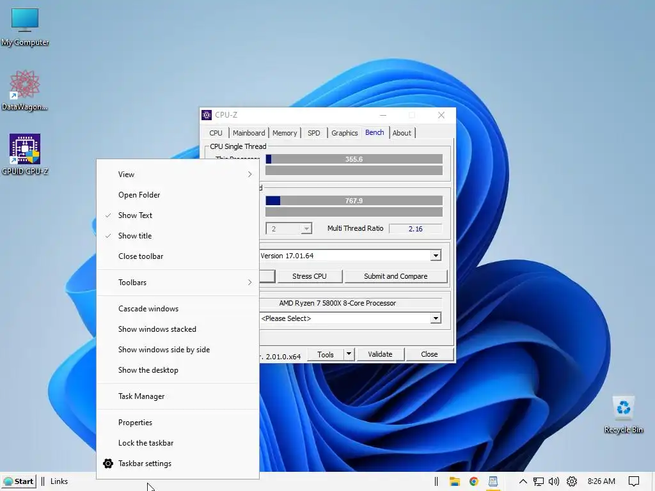
Task: Select Show windows side by side
Action: click(x=178, y=350)
